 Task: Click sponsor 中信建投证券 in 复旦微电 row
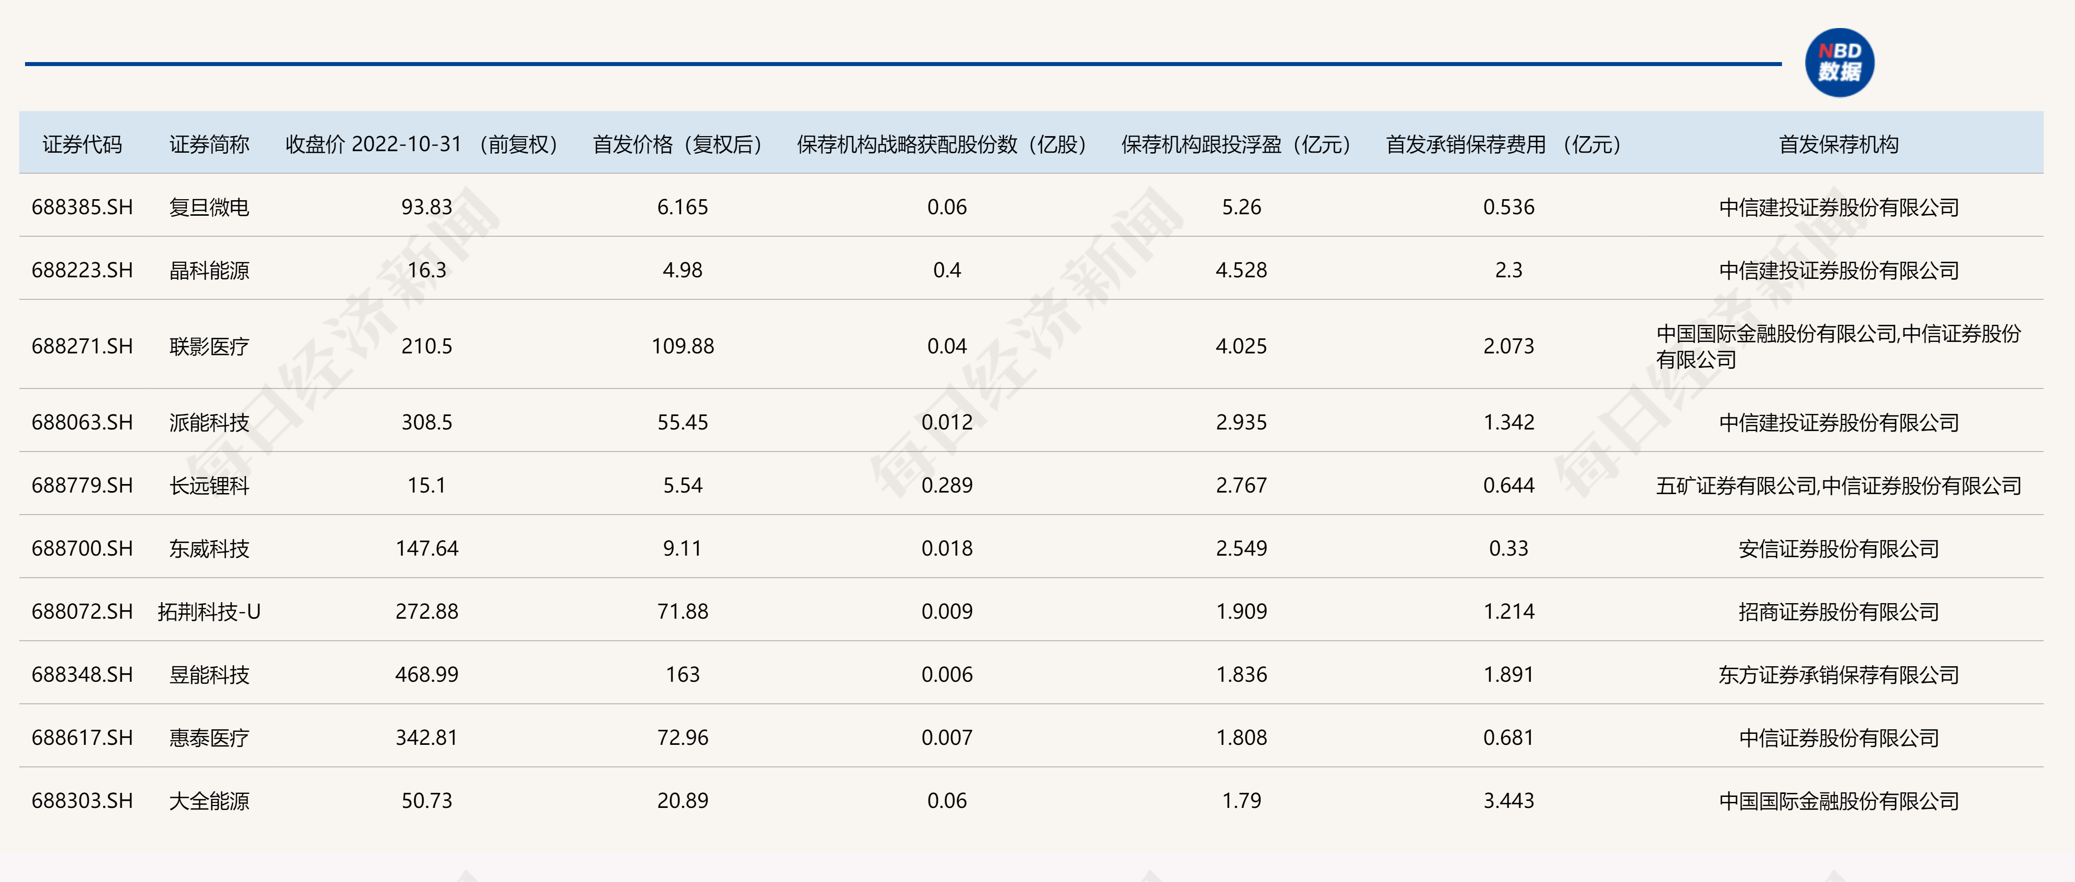(x=1838, y=207)
